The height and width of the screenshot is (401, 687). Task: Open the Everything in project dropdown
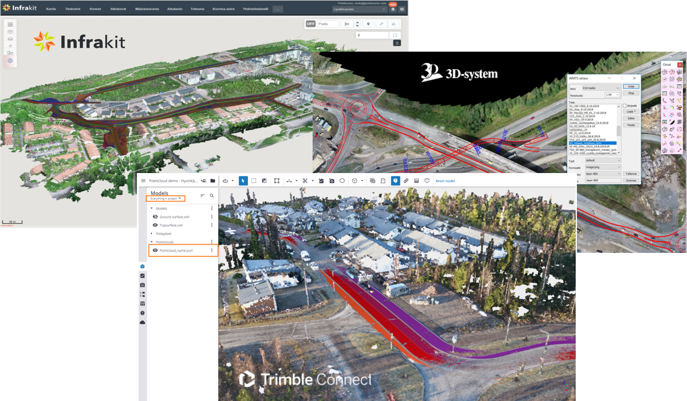point(166,198)
